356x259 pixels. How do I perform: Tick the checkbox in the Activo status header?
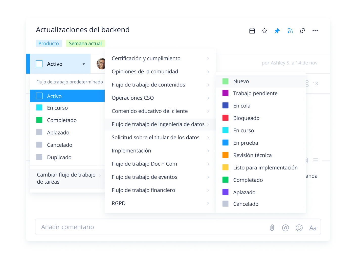[39, 64]
